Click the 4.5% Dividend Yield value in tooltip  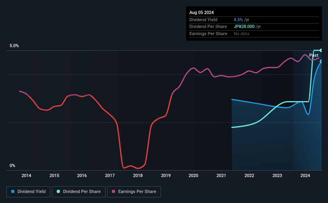[238, 20]
